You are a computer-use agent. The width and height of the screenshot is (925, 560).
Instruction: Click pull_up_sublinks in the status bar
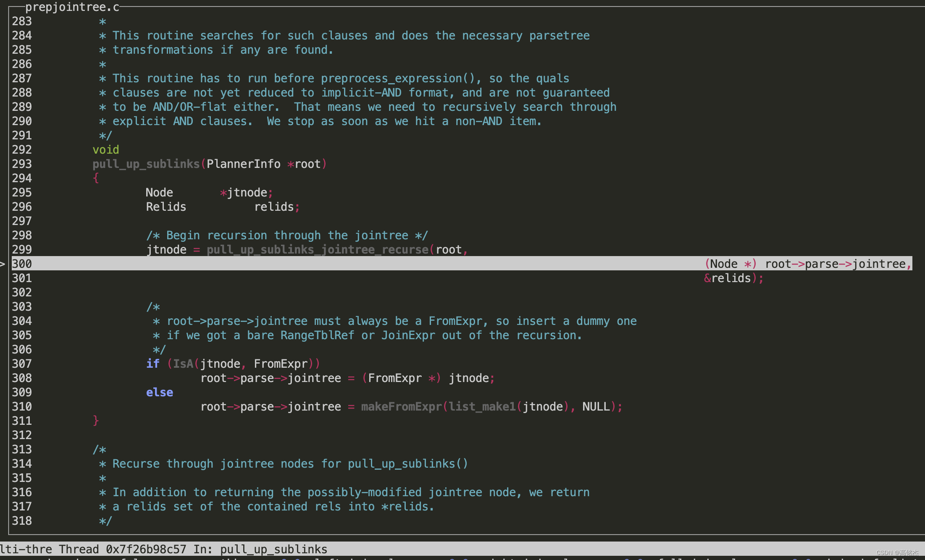click(x=273, y=549)
